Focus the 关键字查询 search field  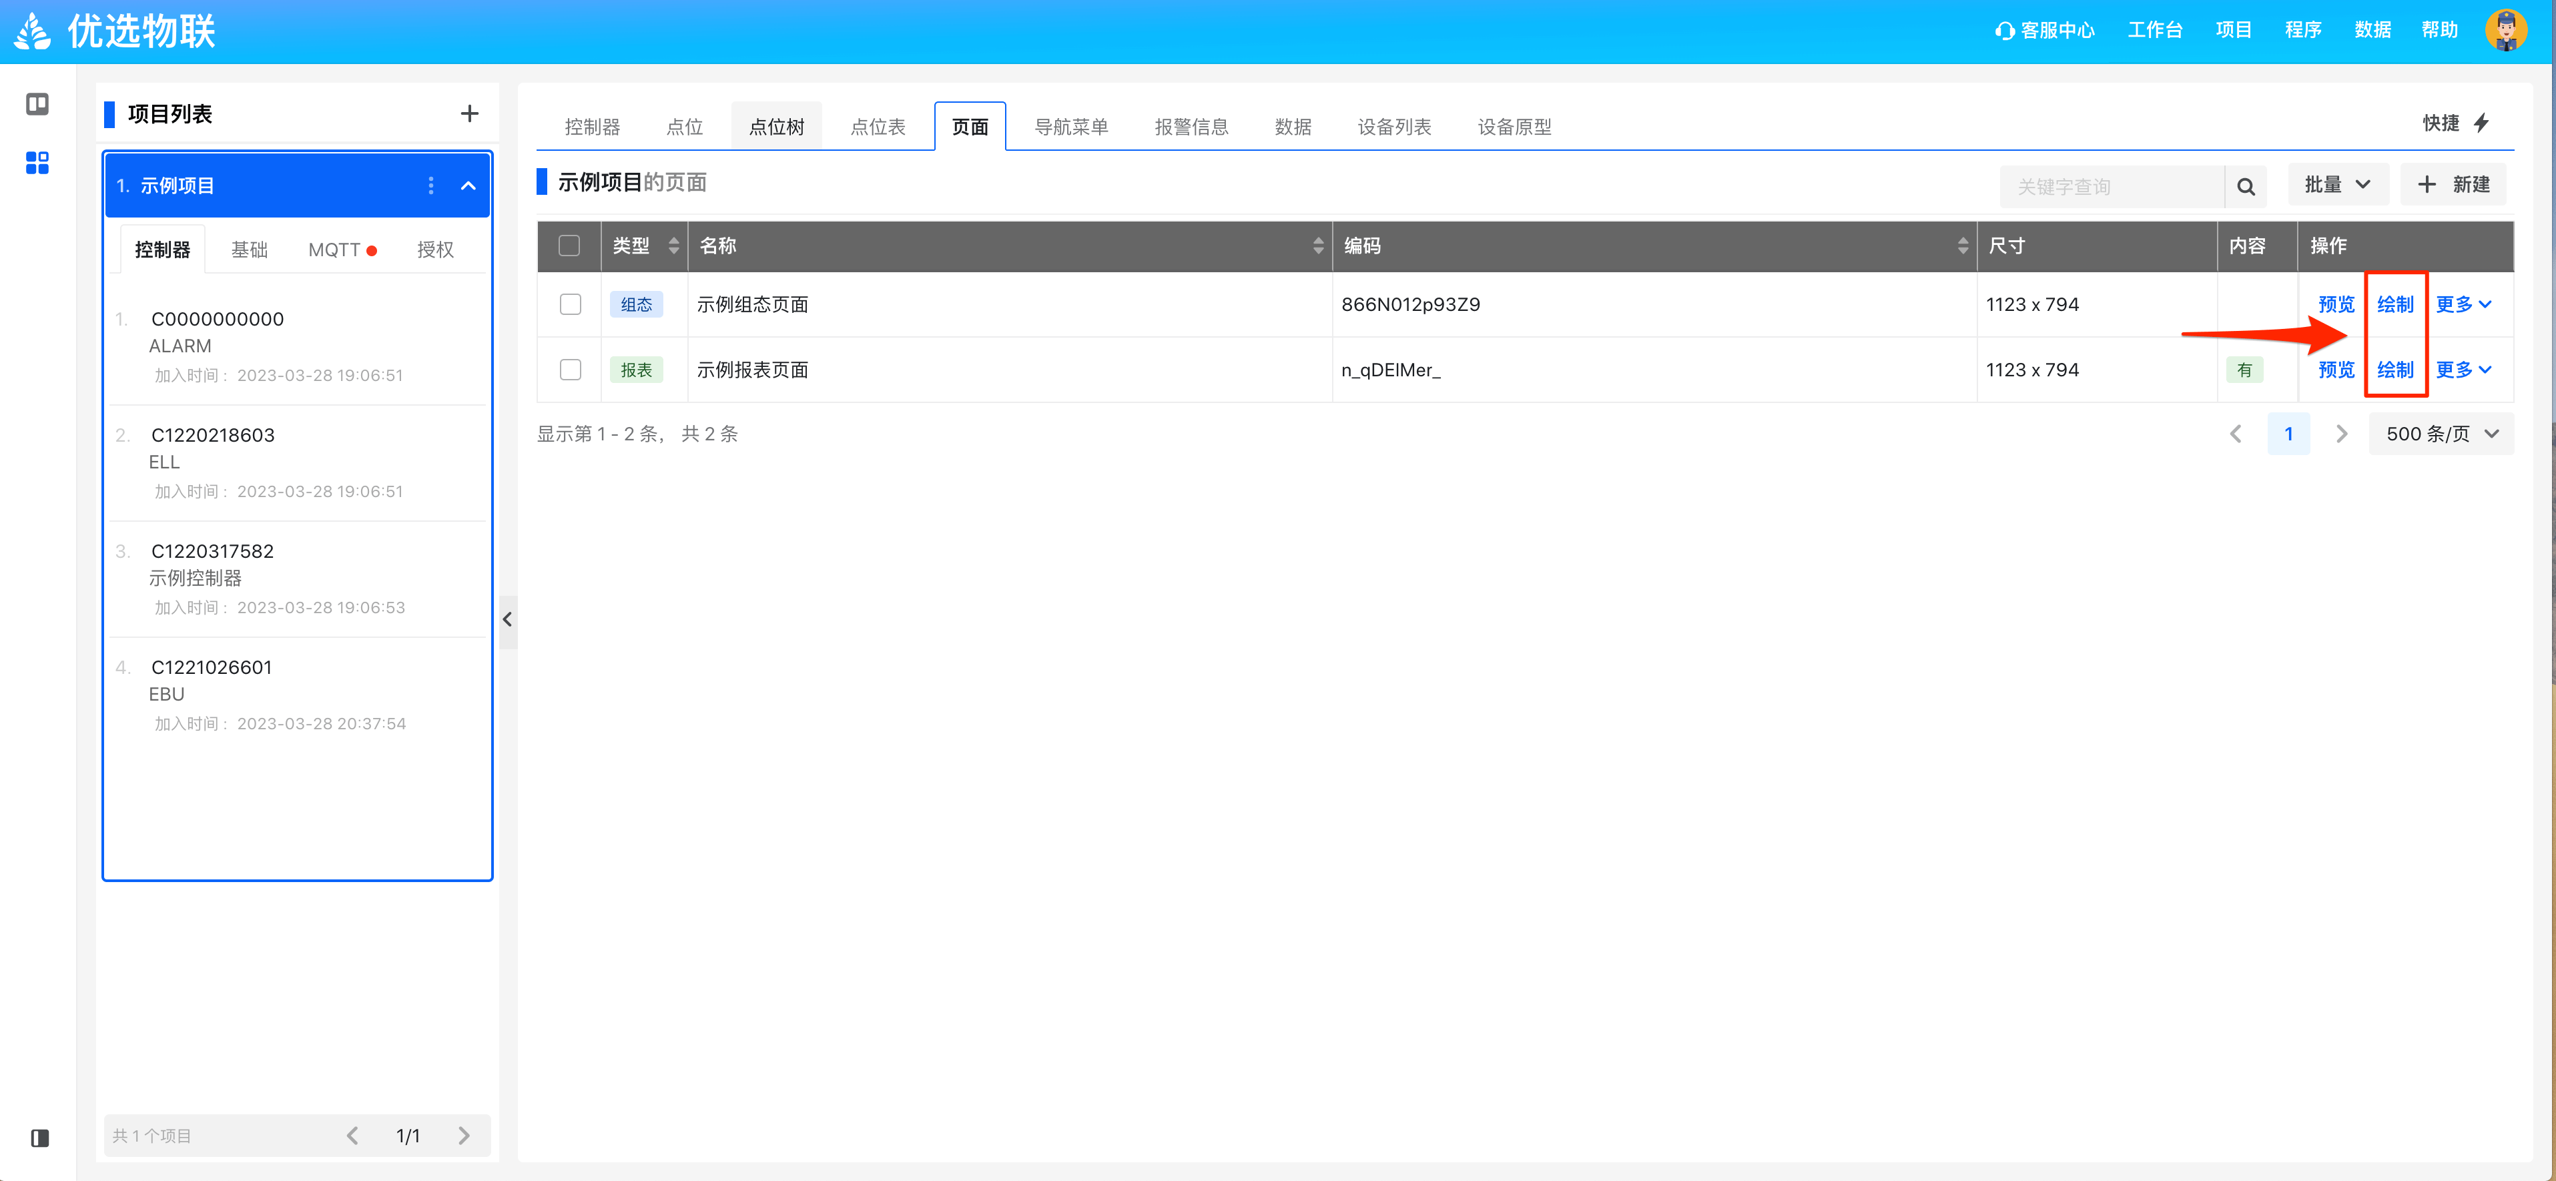2112,187
